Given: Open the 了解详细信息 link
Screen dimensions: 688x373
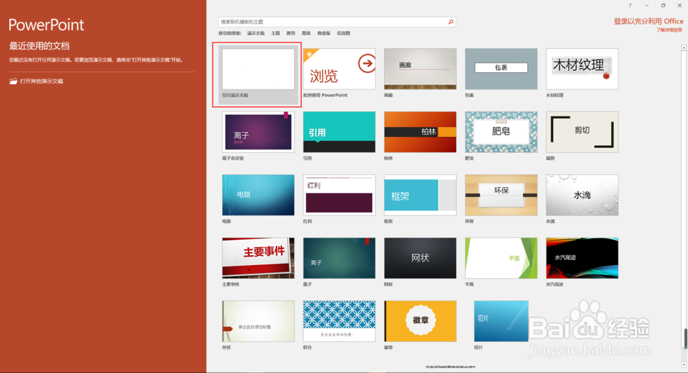Looking at the screenshot, I should point(669,30).
